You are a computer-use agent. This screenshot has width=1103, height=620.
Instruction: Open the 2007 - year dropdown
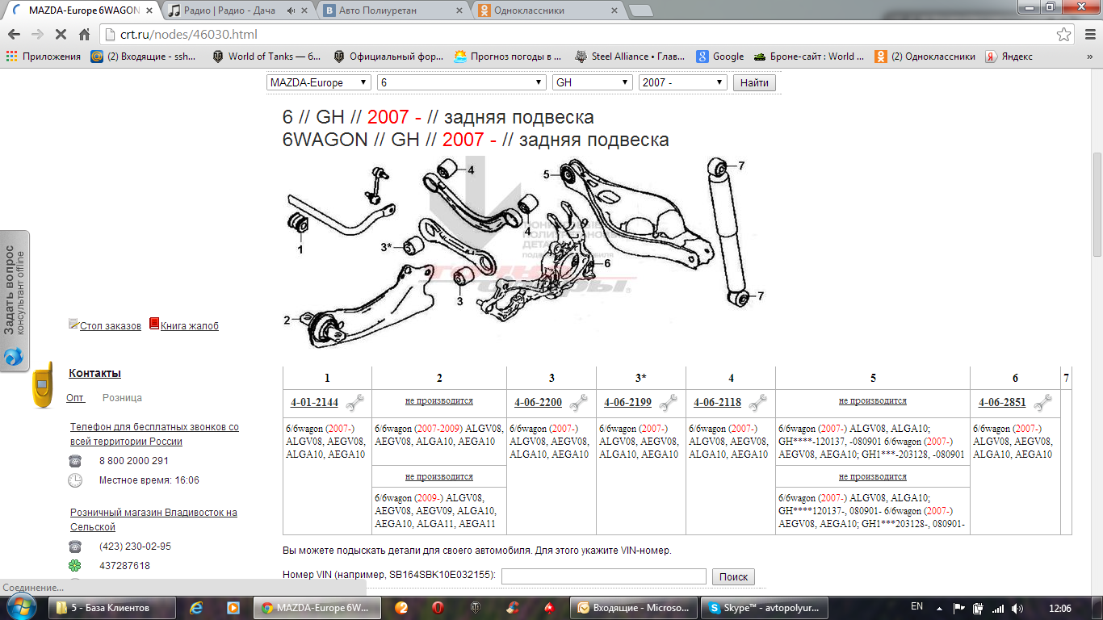pyautogui.click(x=683, y=82)
